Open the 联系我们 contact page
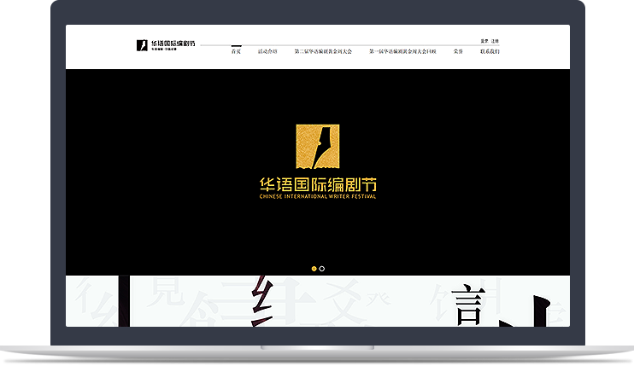The width and height of the screenshot is (634, 366). (x=490, y=51)
